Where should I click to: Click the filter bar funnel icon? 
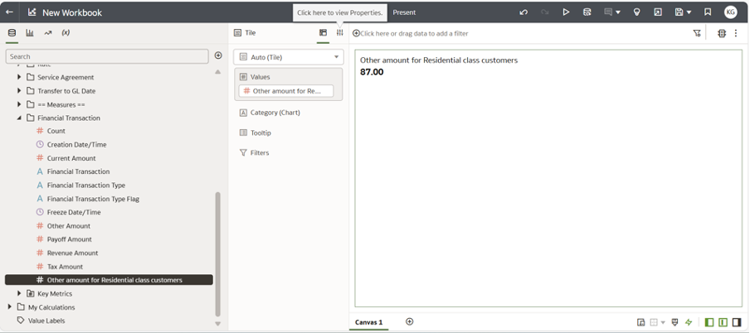697,33
